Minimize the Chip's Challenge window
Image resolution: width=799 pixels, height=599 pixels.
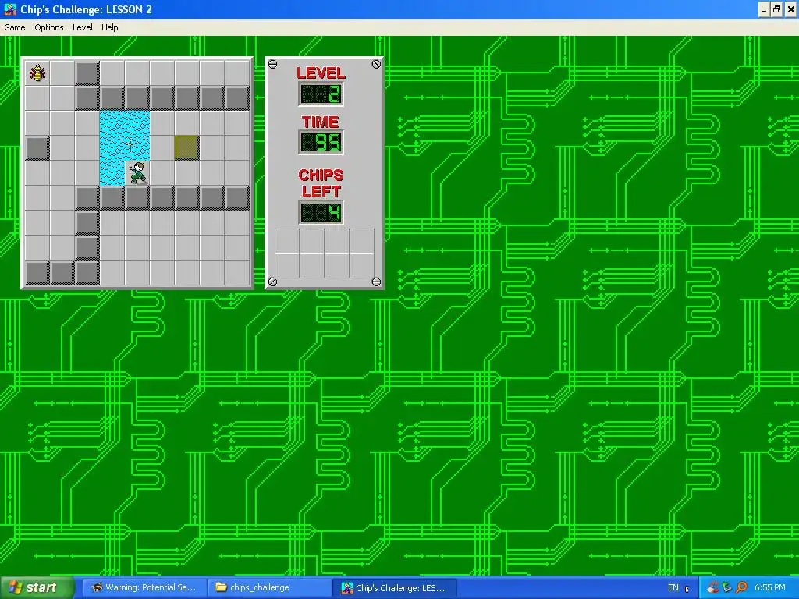coord(763,9)
